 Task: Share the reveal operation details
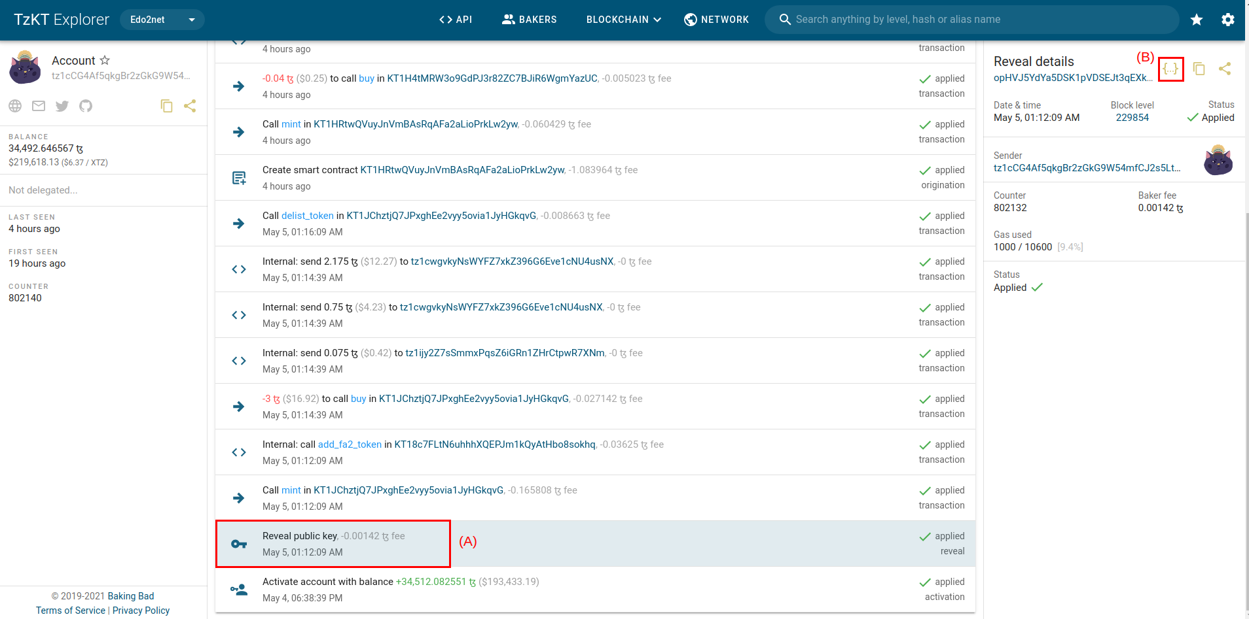(1225, 69)
